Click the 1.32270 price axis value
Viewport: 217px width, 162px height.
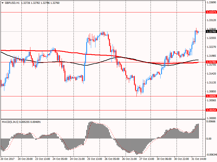[x=211, y=47]
